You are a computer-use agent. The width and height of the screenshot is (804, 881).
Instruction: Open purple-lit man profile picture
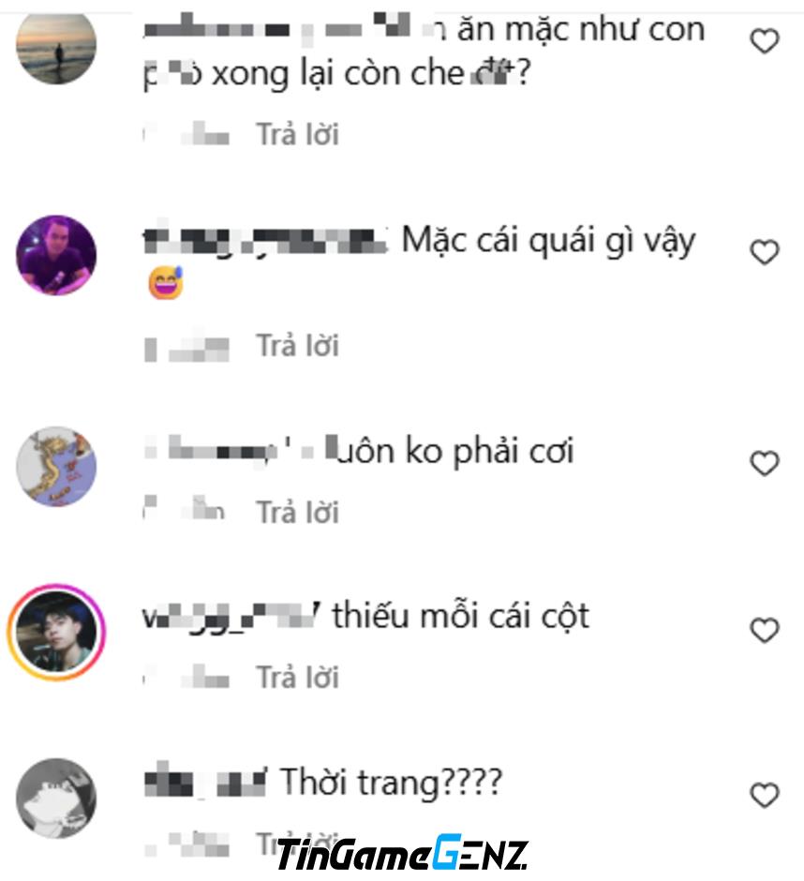56,255
